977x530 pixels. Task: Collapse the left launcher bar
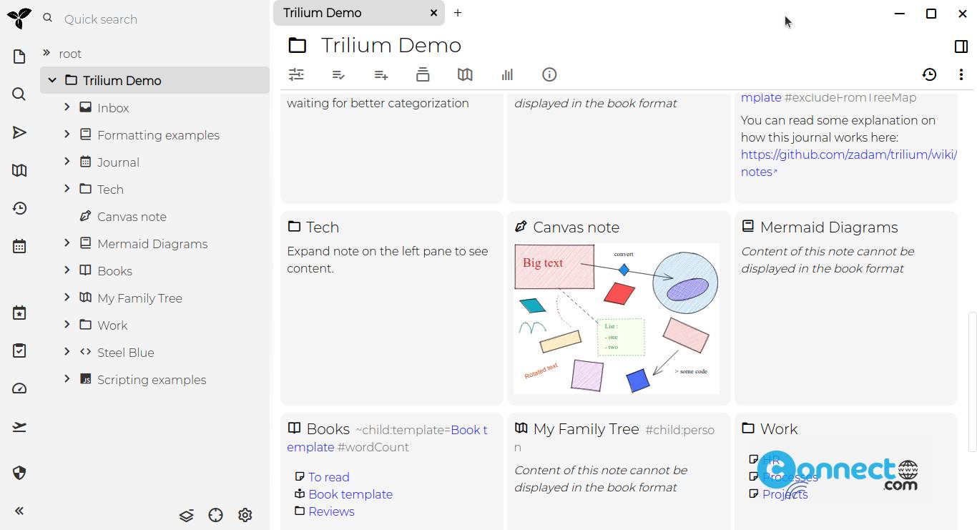(x=19, y=511)
